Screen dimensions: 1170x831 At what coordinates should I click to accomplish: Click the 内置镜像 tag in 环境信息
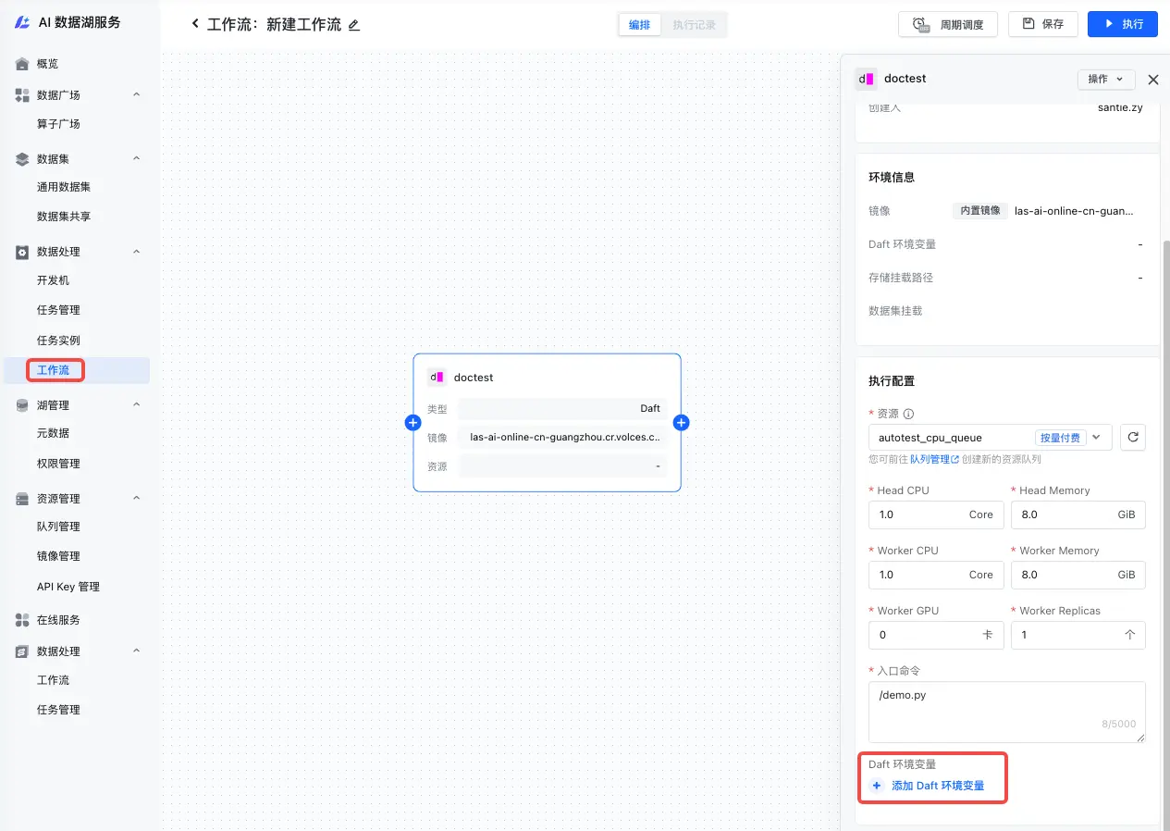click(980, 211)
